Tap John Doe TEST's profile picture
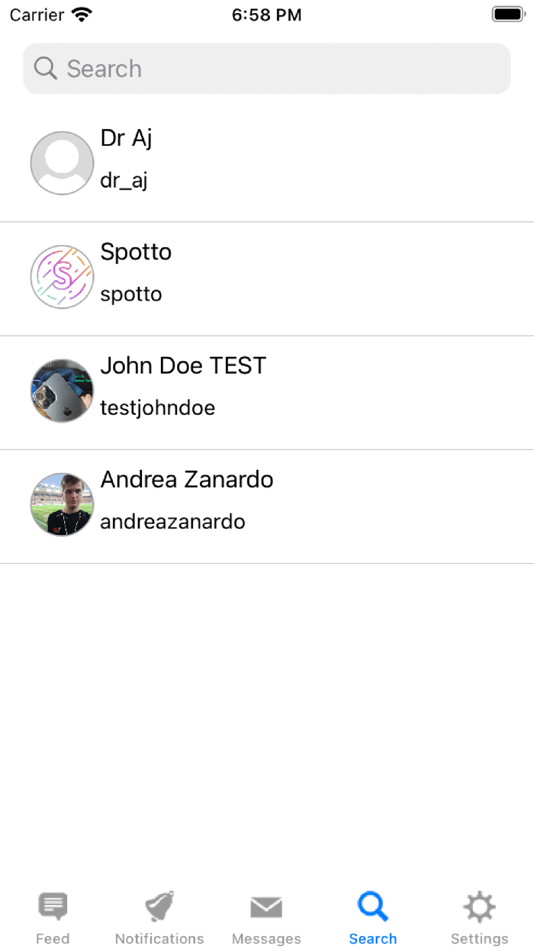The image size is (534, 949). (x=62, y=391)
